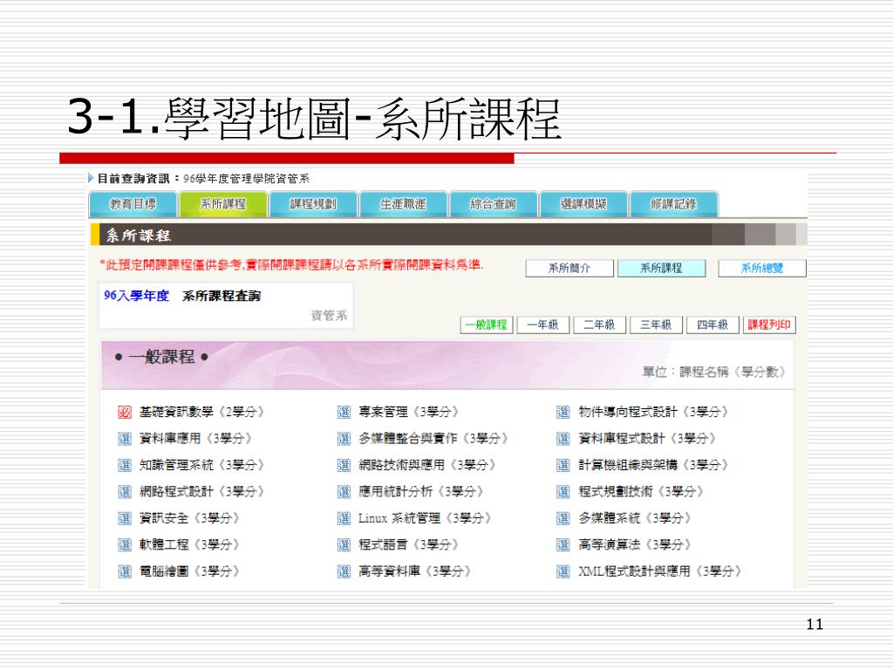Image resolution: width=893 pixels, height=670 pixels.
Task: Open course 資訊安全《3學分》
Action: [x=189, y=518]
